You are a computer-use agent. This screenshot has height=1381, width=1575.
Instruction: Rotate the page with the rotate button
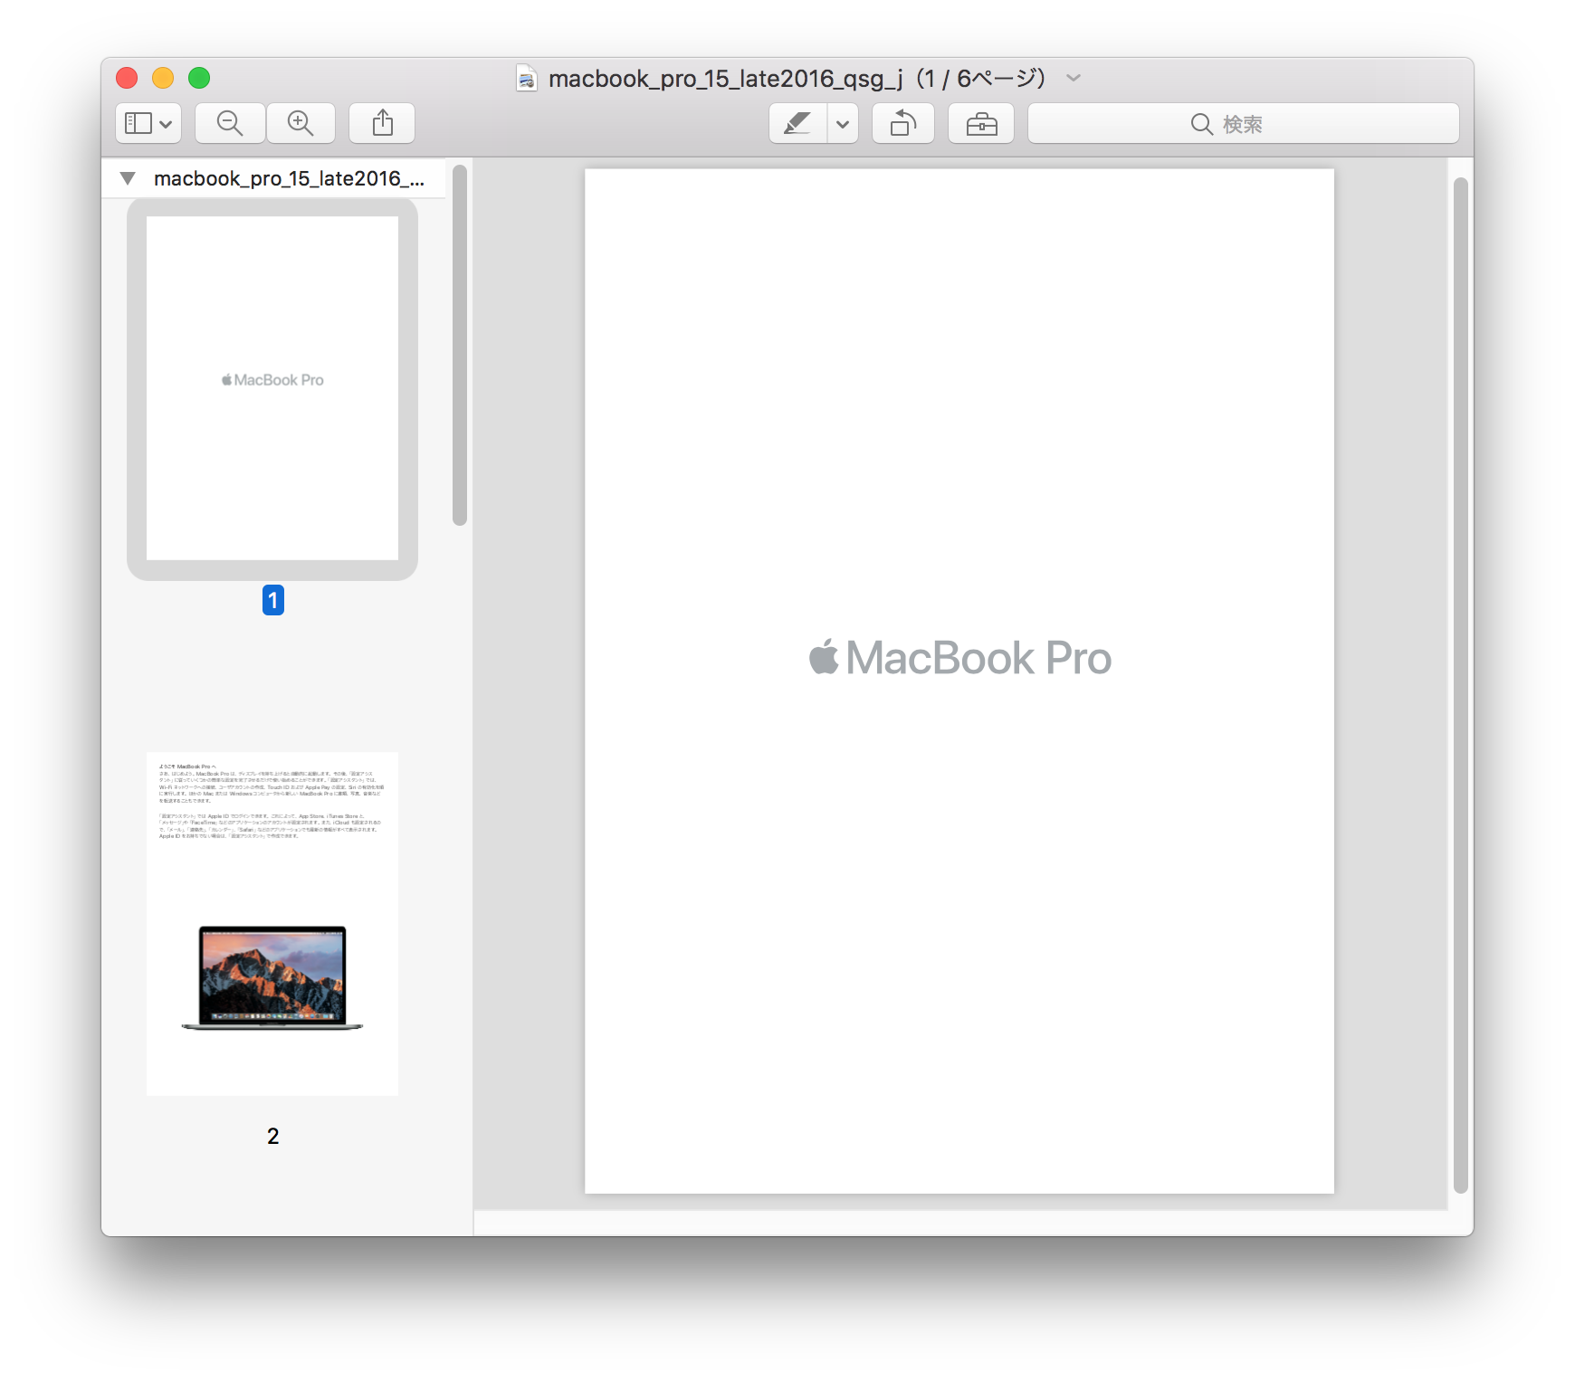tap(903, 123)
